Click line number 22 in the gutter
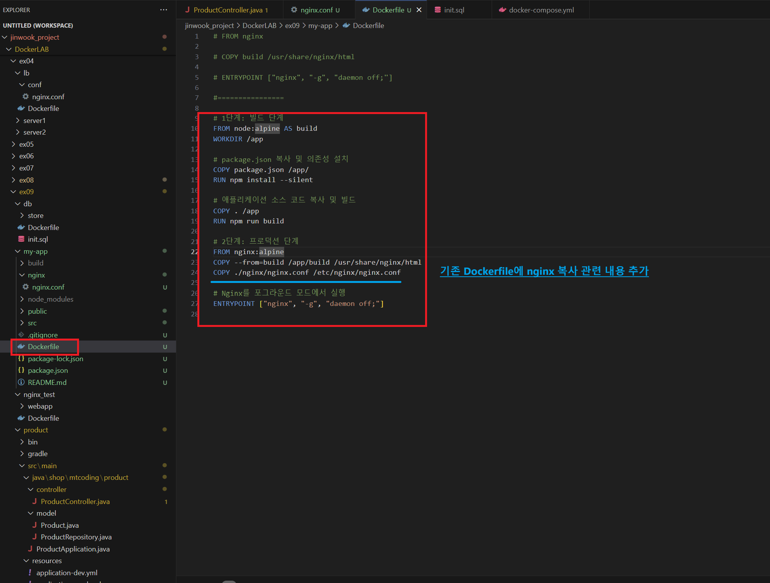The image size is (770, 583). coord(194,252)
